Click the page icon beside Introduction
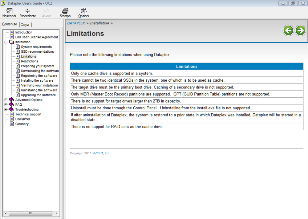Image resolution: width=308 pixels, height=219 pixels. [x=12, y=32]
